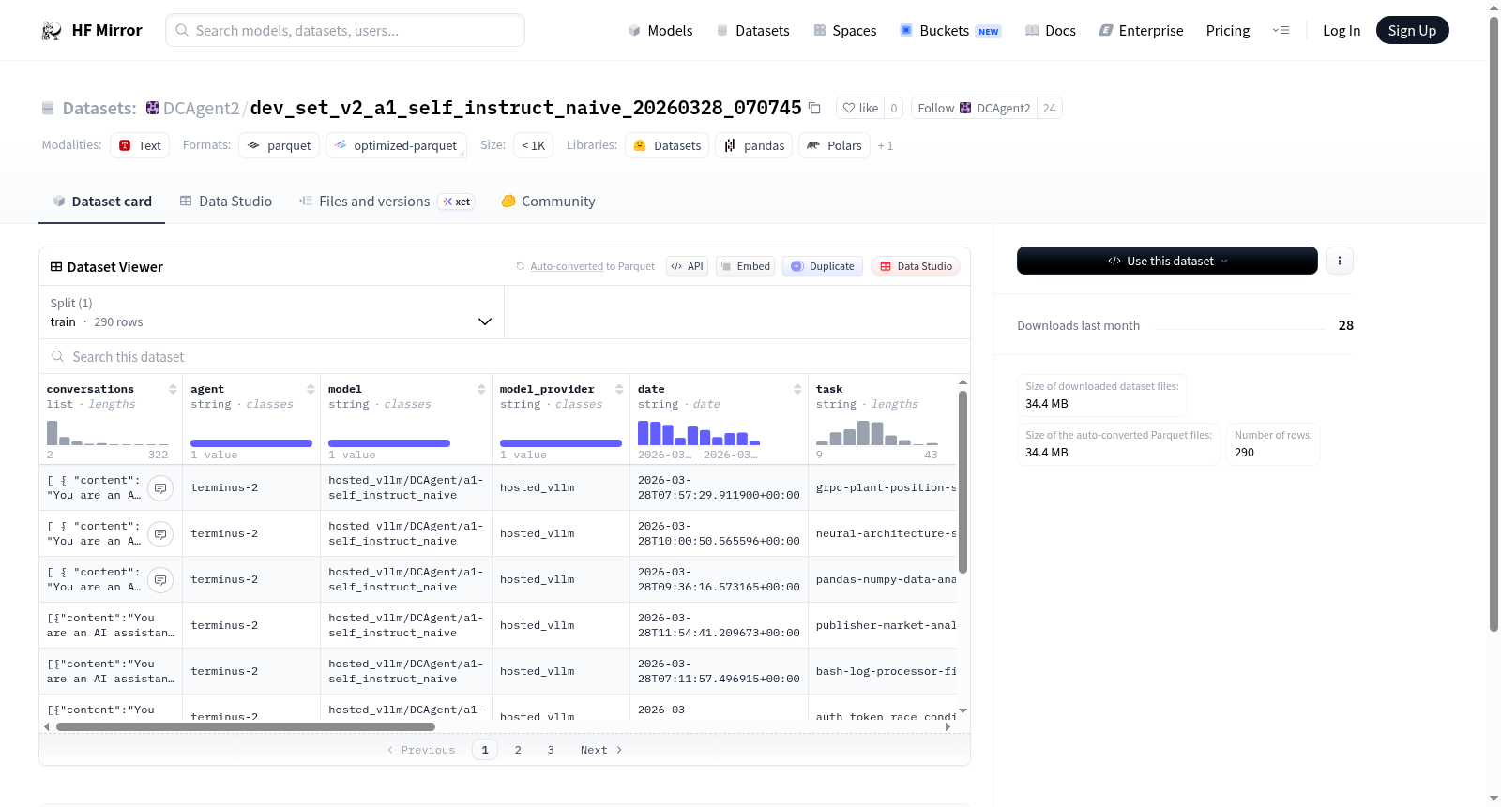Expand the Use this dataset dropdown
Viewport: 1501px width, 807px height.
(1167, 261)
